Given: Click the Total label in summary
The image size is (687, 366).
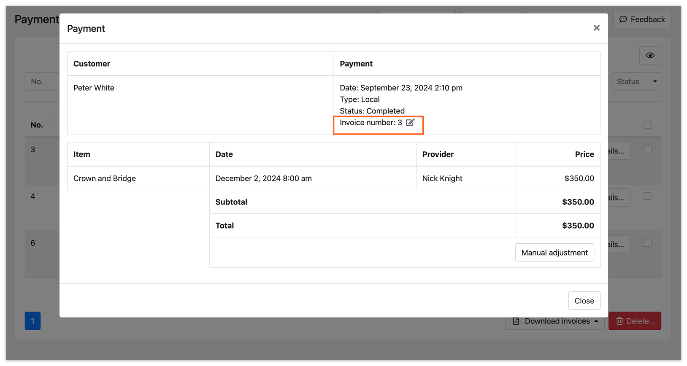Looking at the screenshot, I should [x=224, y=226].
